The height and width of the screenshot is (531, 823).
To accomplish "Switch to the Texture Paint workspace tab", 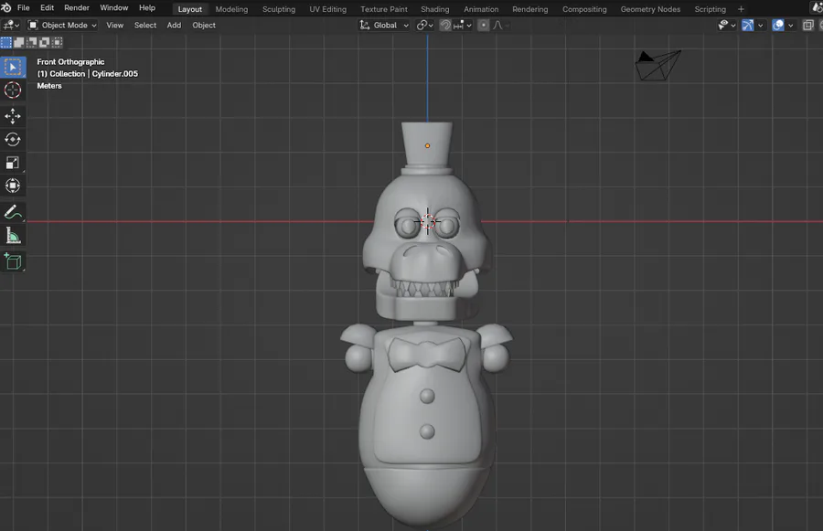I will pyautogui.click(x=384, y=9).
